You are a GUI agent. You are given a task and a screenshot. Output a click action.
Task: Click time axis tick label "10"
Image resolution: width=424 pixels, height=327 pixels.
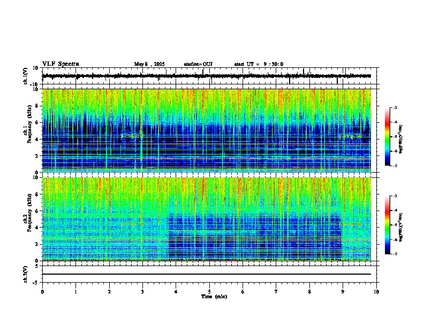pos(376,292)
